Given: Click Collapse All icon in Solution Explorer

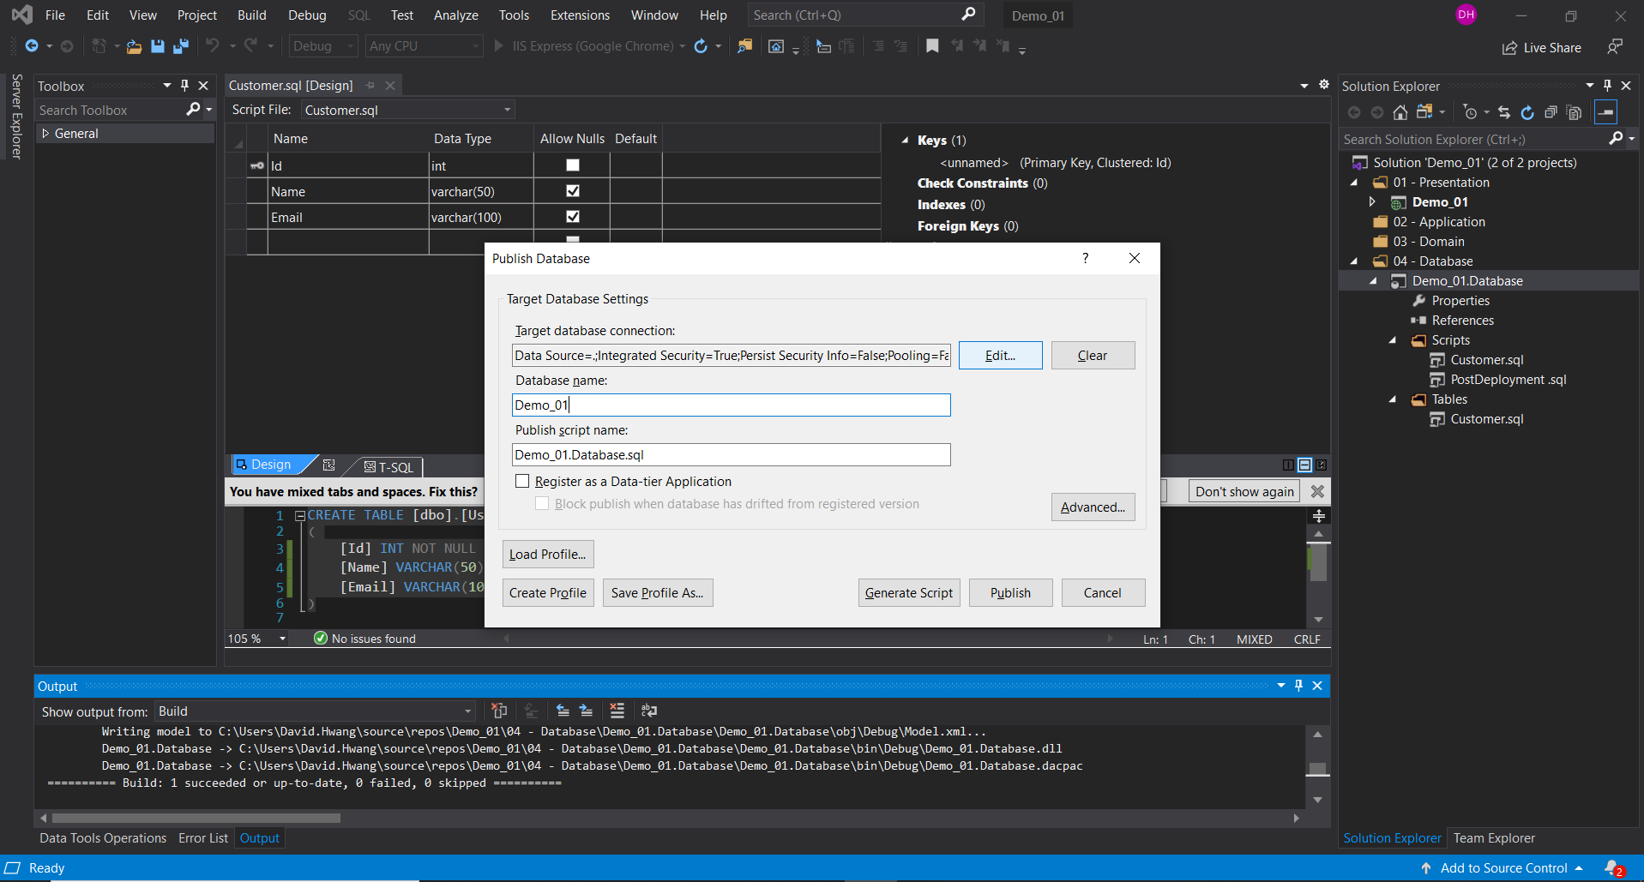Looking at the screenshot, I should [x=1551, y=112].
